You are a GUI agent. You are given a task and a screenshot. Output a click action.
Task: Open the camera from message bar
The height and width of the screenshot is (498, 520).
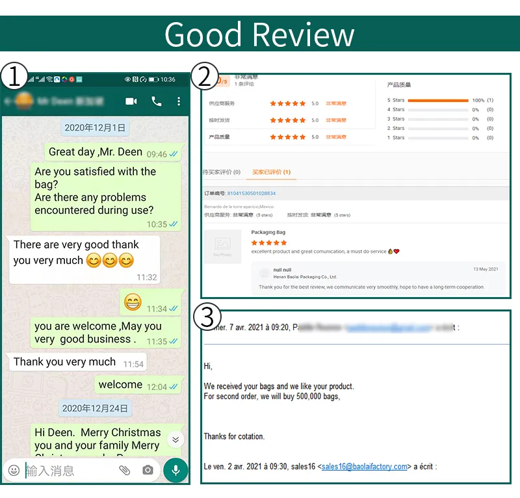click(x=148, y=470)
